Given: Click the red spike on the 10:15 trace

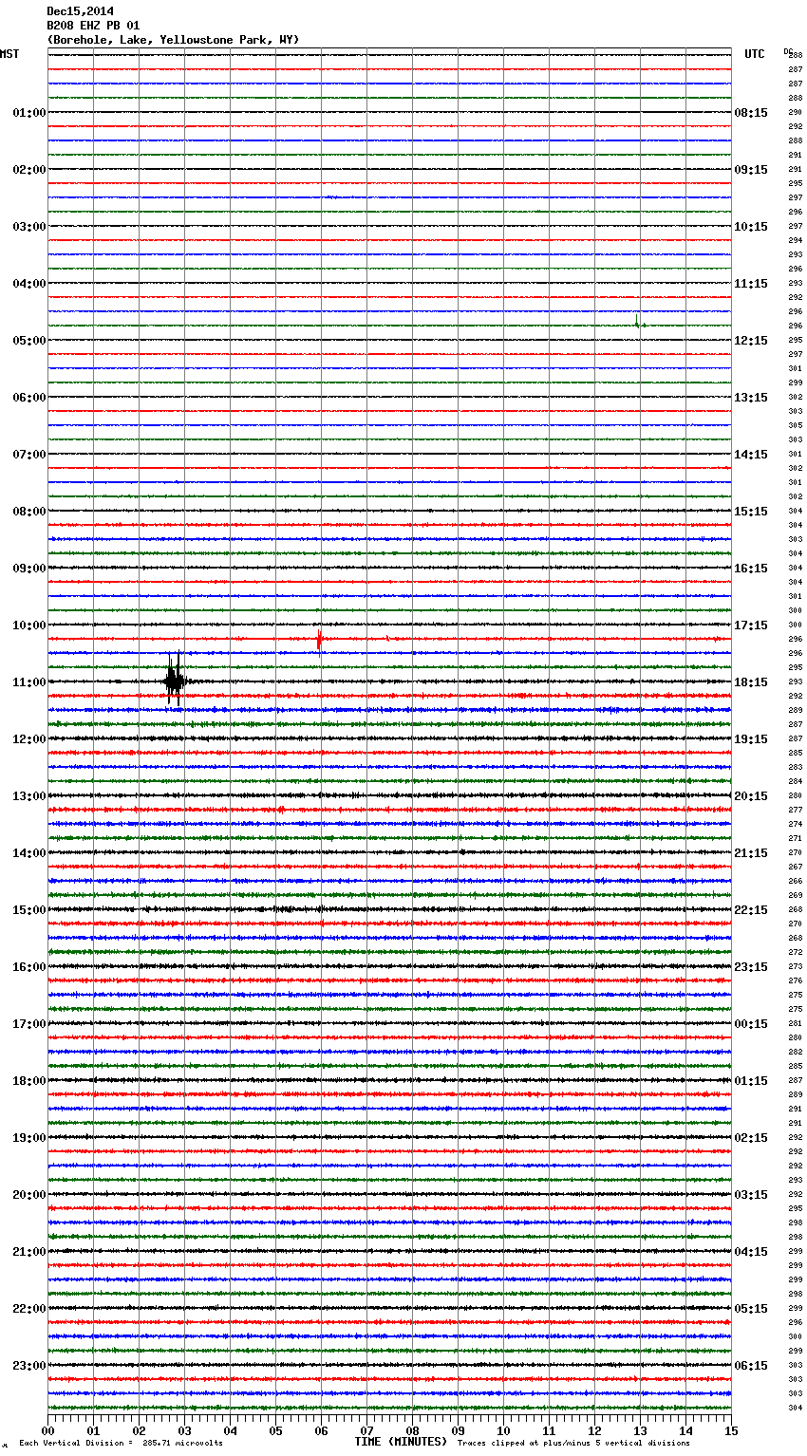Looking at the screenshot, I should coord(319,641).
